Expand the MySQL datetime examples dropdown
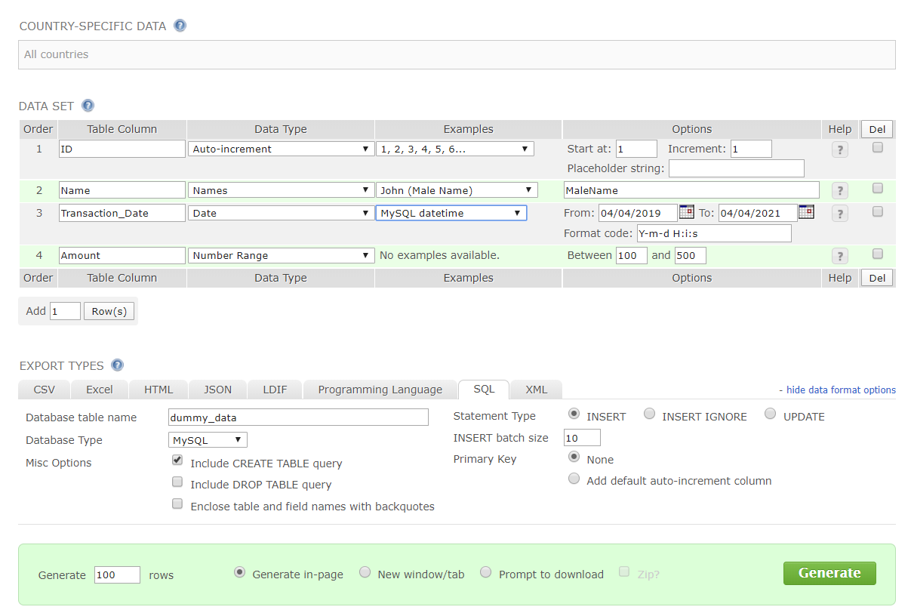 (x=451, y=214)
